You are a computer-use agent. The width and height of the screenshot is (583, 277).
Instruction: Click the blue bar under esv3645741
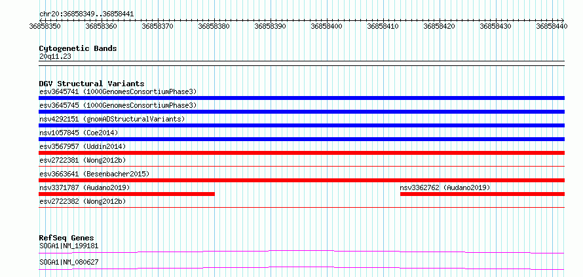(301, 98)
